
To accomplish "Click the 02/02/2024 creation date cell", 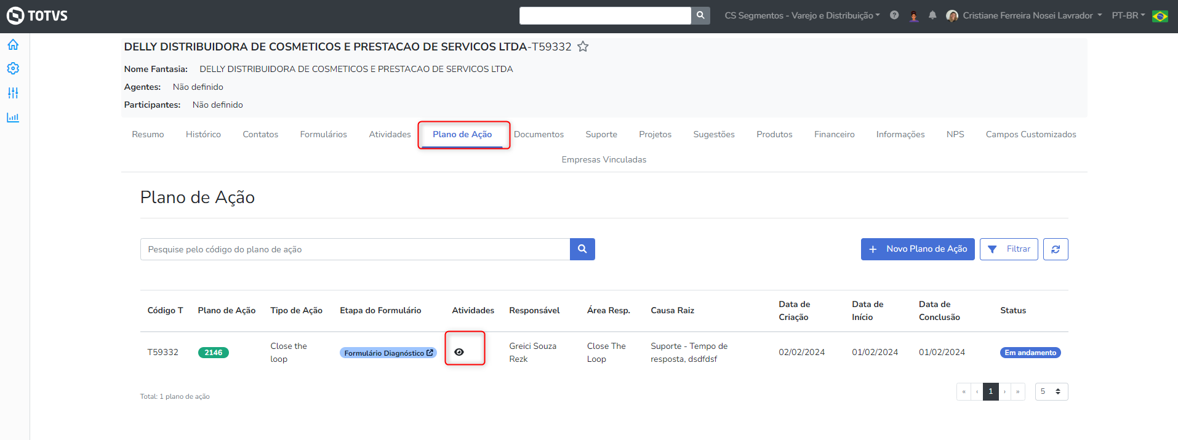I will [801, 352].
